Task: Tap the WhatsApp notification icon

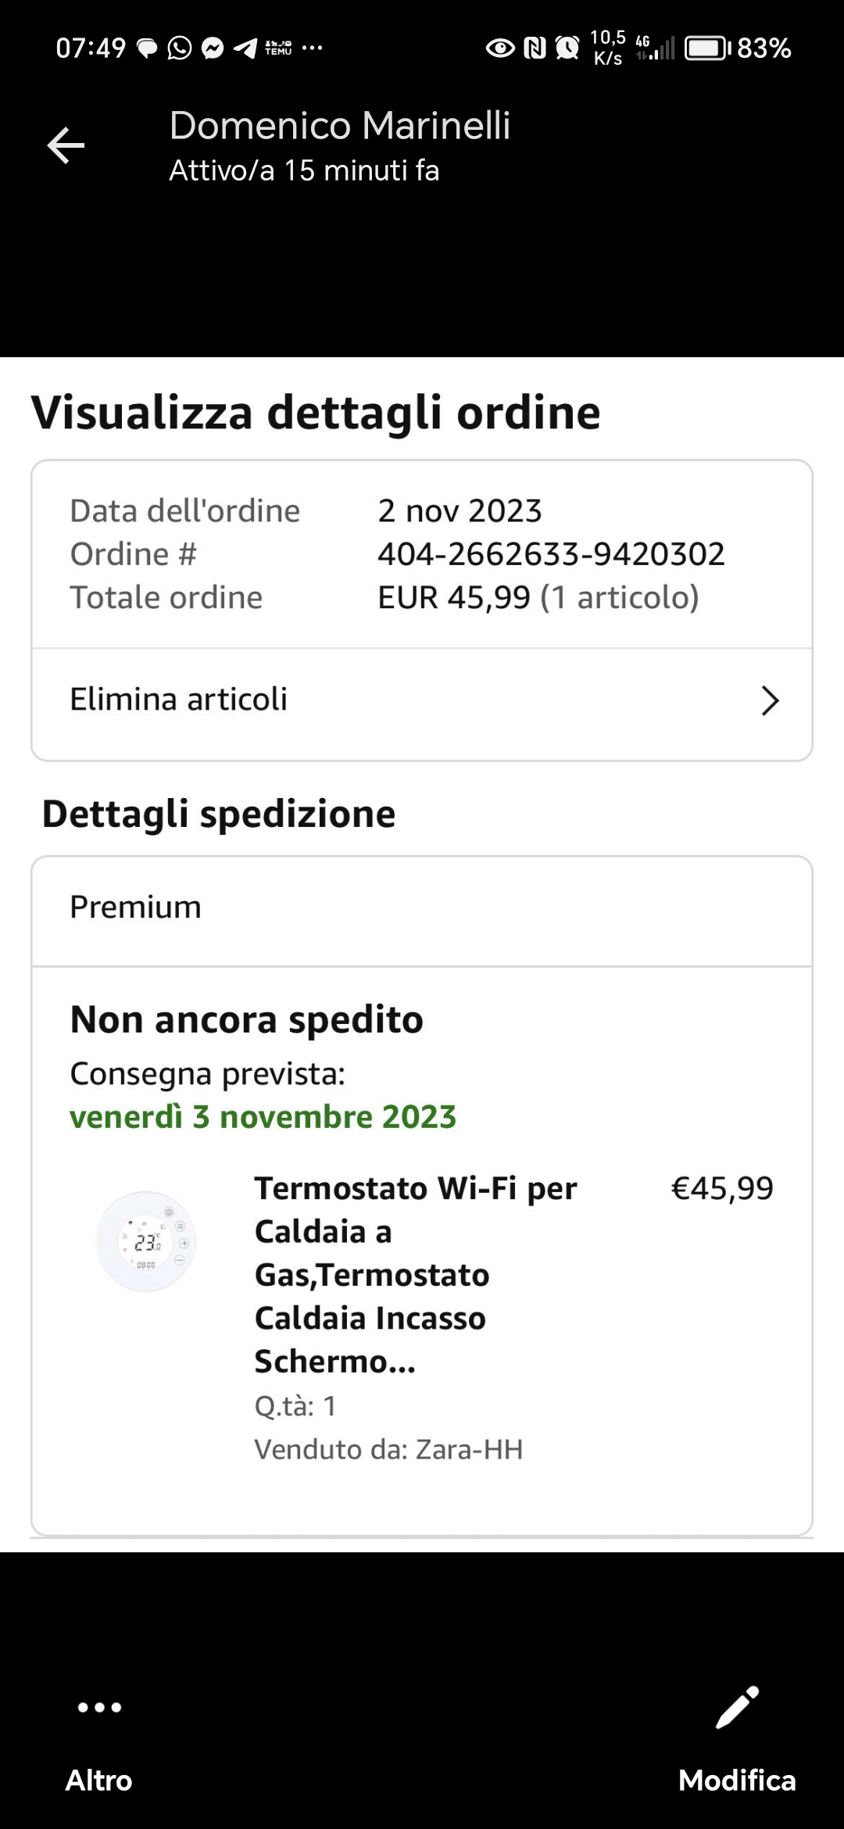Action: click(180, 48)
